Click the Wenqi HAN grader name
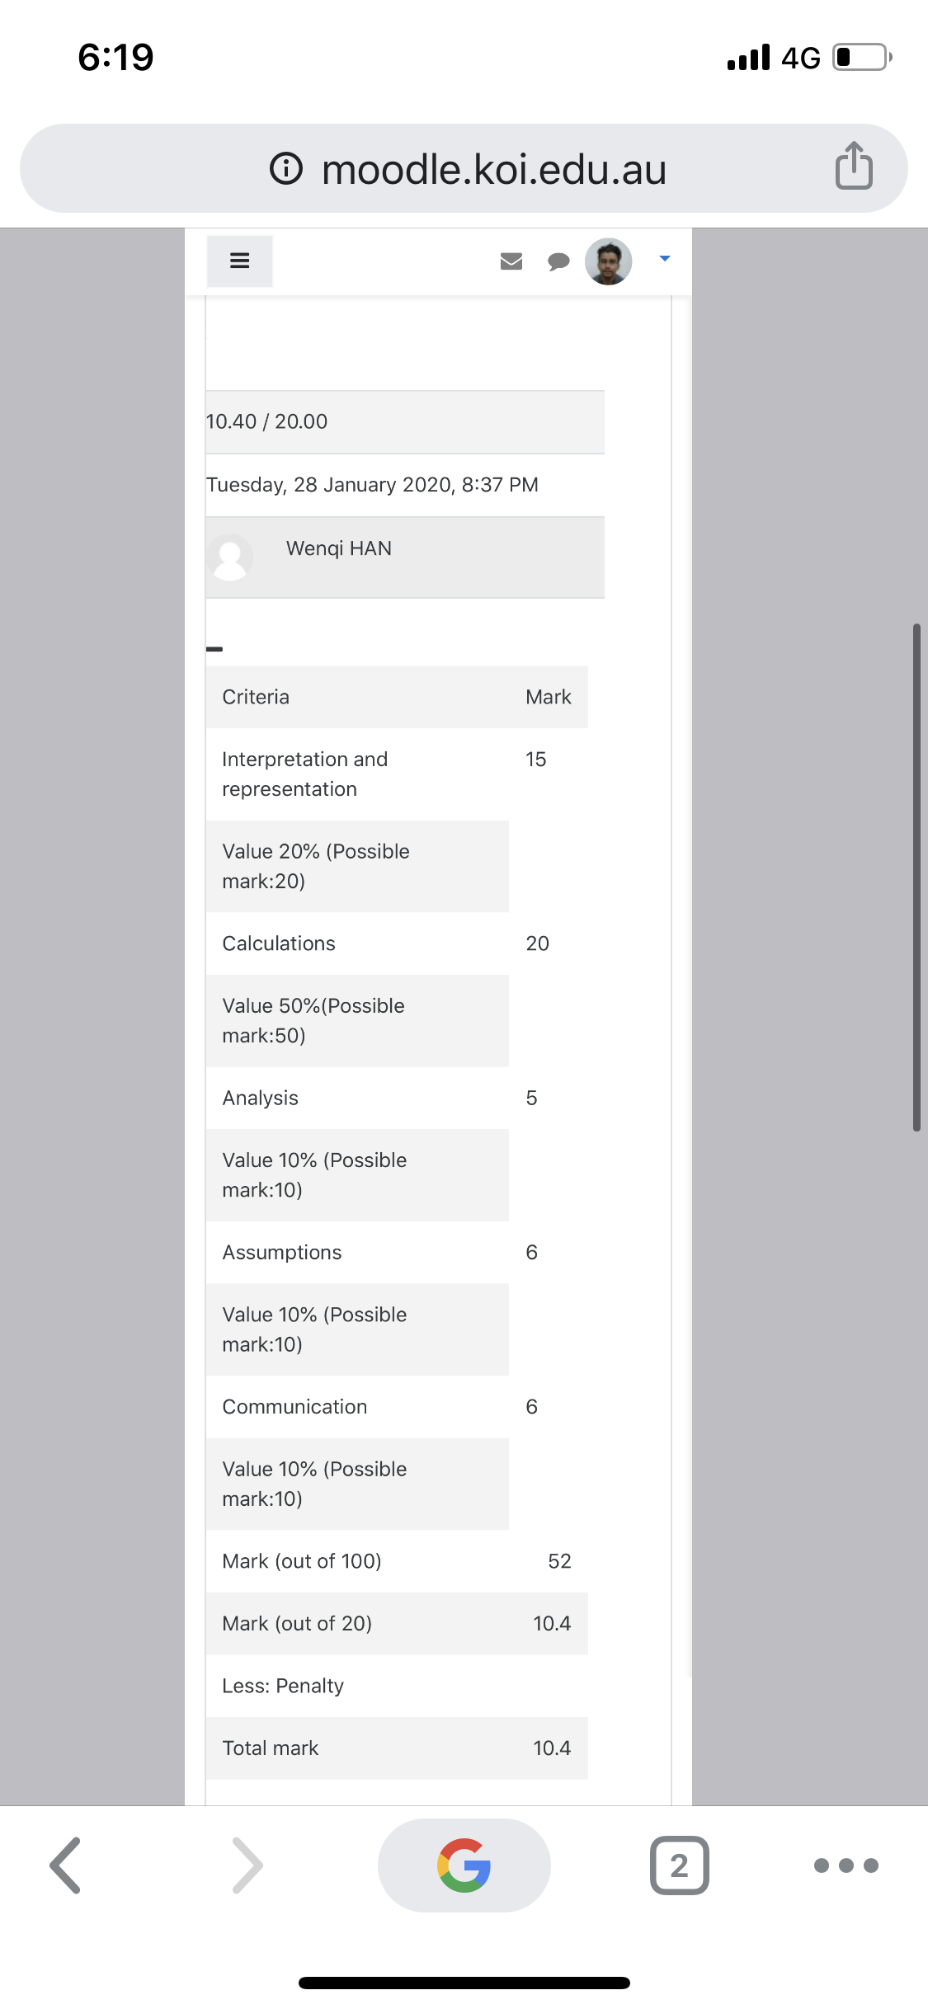Viewport: 928px width, 2009px height. coord(339,548)
